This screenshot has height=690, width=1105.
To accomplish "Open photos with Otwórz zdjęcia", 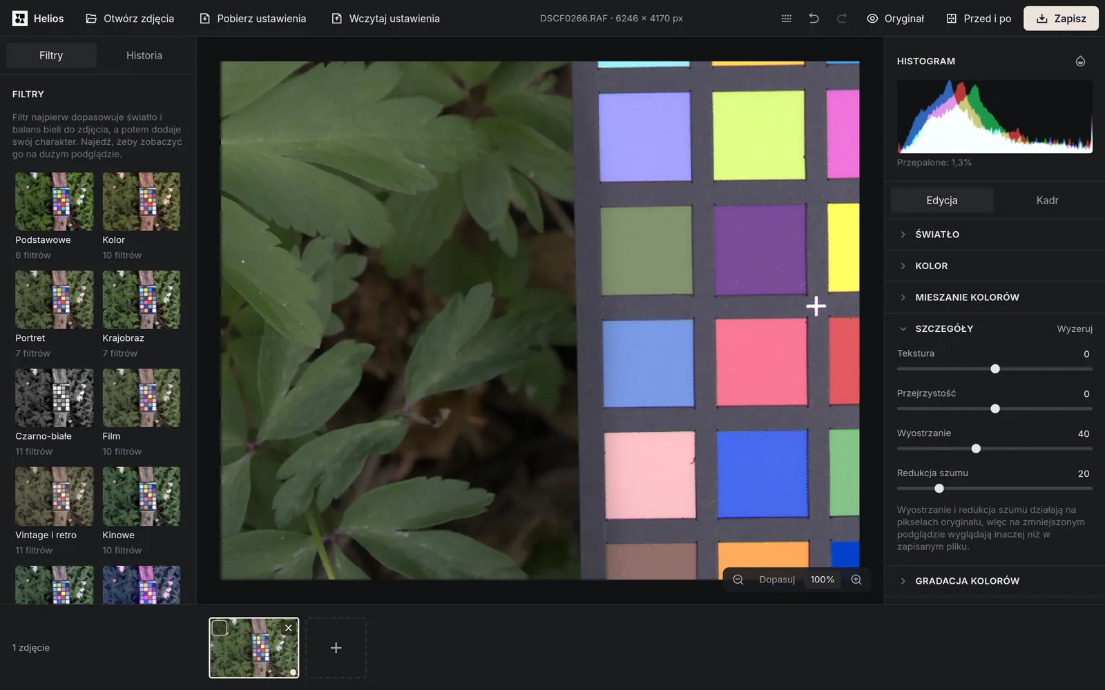I will click(130, 19).
